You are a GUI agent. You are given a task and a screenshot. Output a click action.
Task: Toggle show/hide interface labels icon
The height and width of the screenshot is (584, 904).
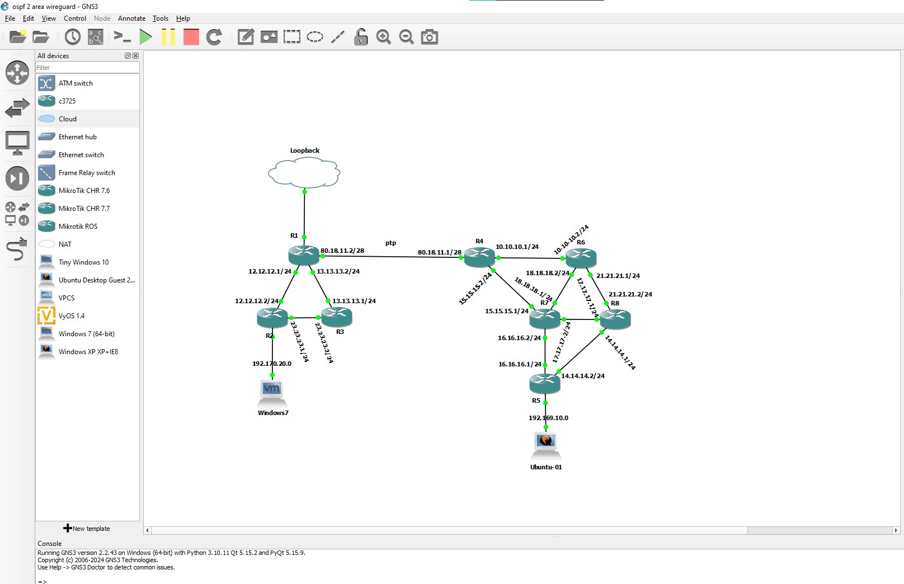click(x=96, y=37)
